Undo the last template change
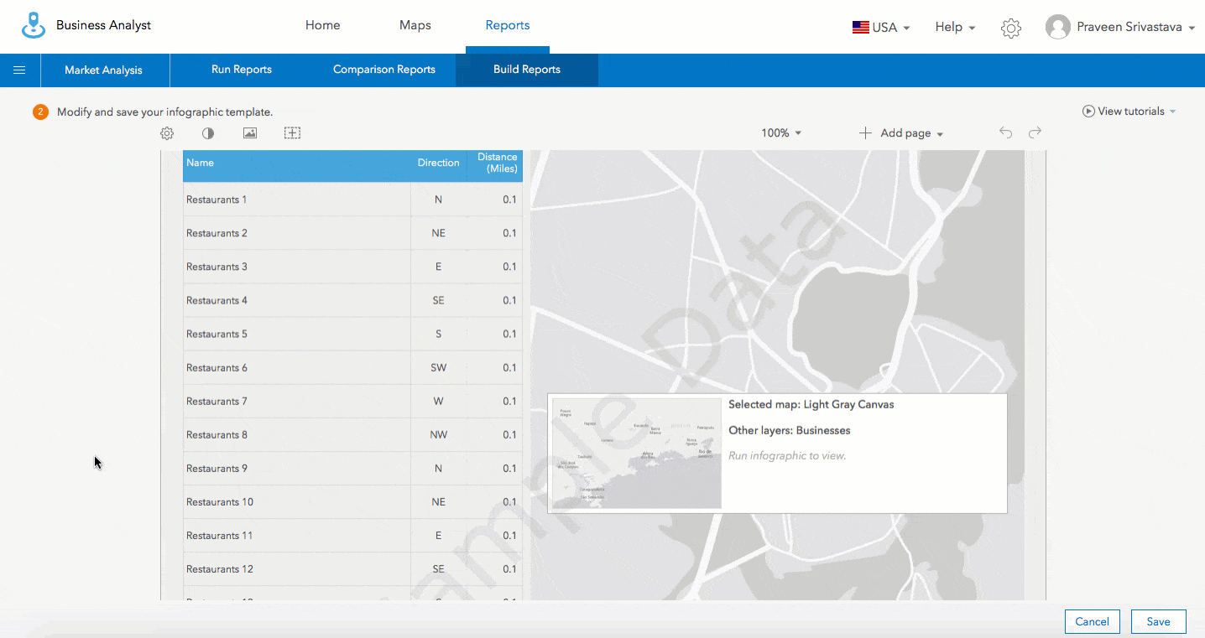1205x638 pixels. point(1006,132)
